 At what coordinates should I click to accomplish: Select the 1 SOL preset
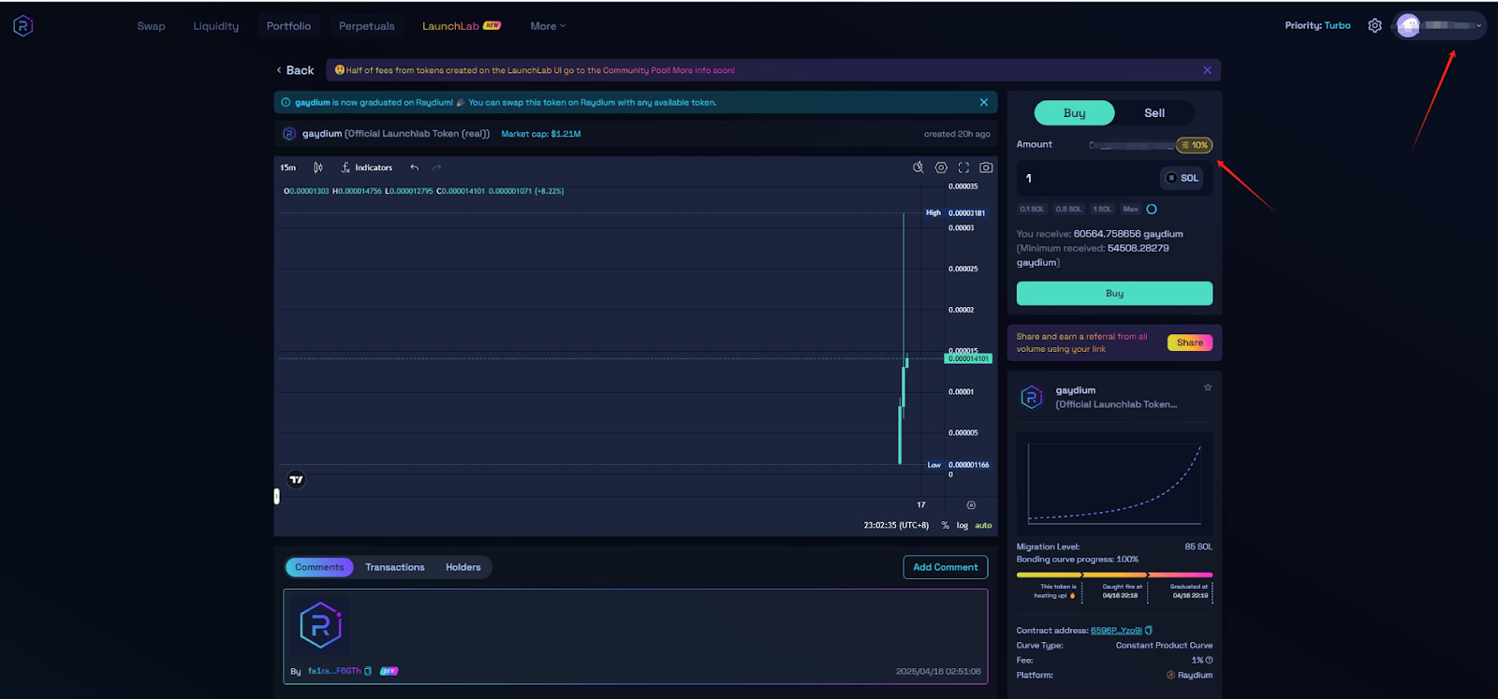coord(1103,210)
